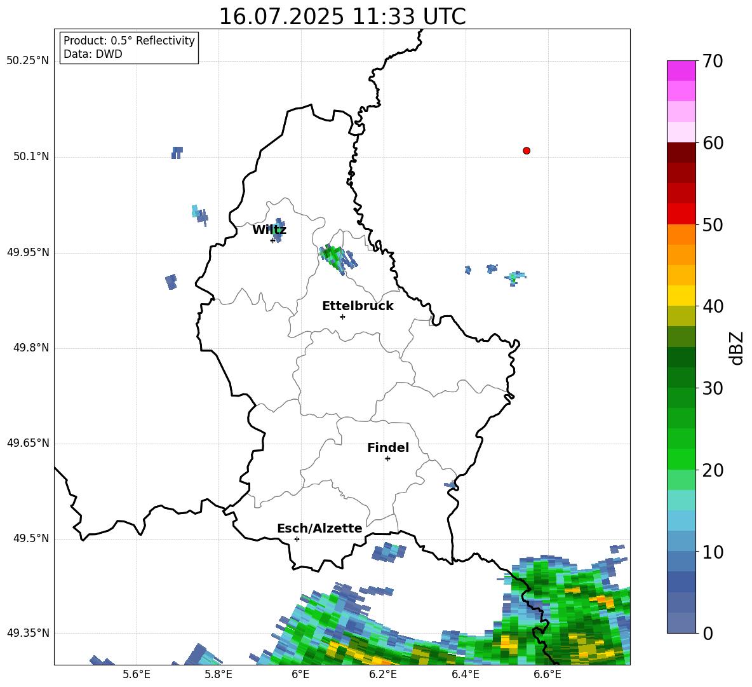Click the Product: 0.5° Reflectivity label

coord(129,40)
